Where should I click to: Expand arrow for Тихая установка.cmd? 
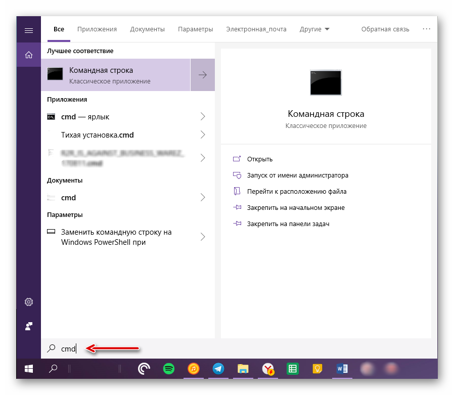tap(202, 135)
